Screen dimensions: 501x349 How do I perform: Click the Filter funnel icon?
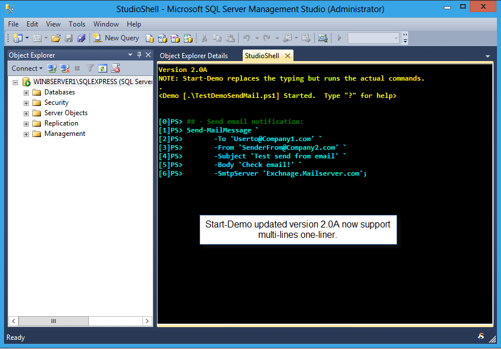pyautogui.click(x=90, y=69)
